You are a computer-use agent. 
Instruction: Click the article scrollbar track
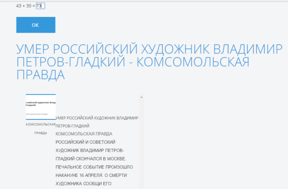pos(142,145)
